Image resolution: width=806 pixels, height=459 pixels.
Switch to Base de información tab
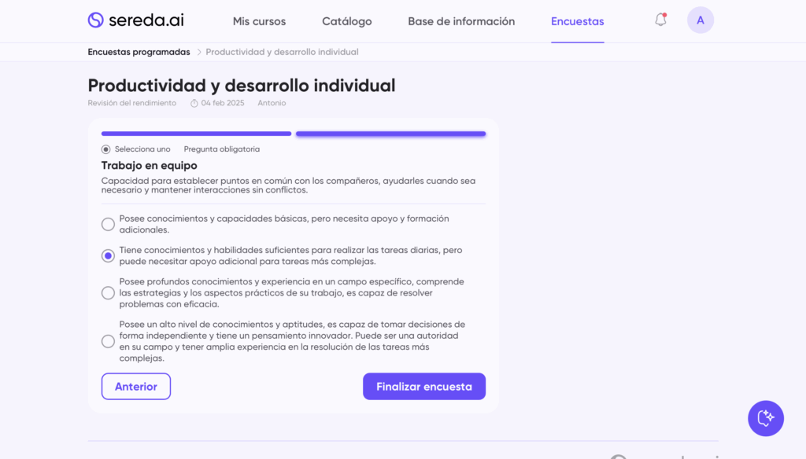[461, 21]
